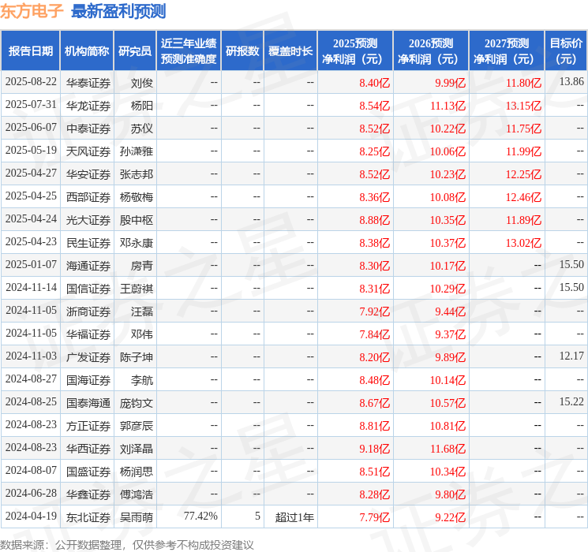Select the 机构简称 column header
Viewport: 588px width, 552px height.
(x=87, y=51)
